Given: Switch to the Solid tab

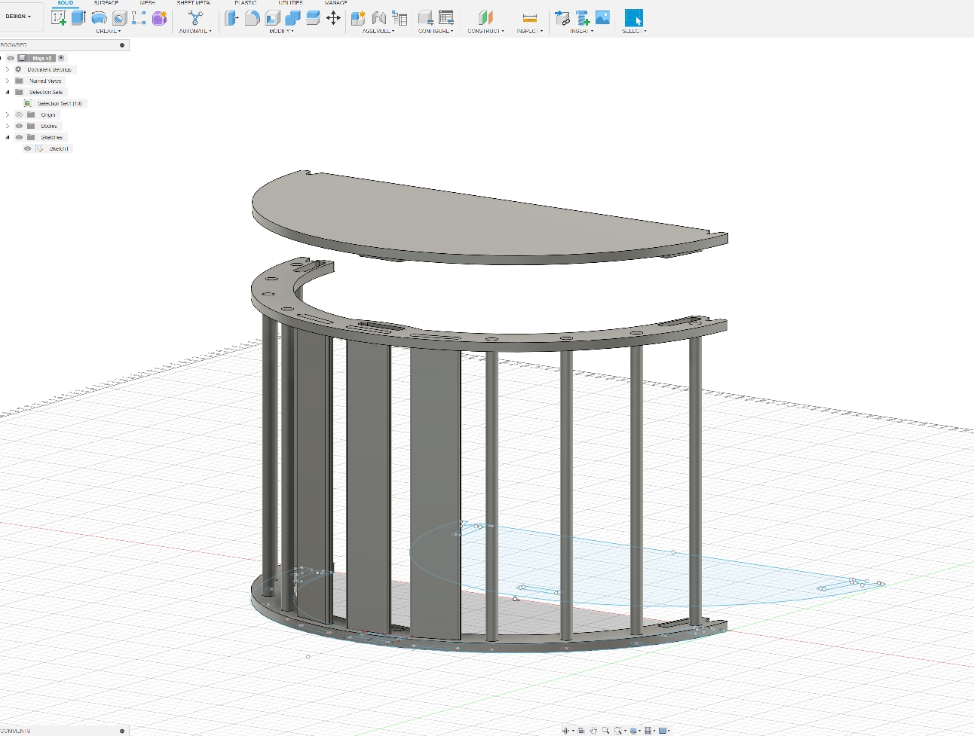Looking at the screenshot, I should [66, 3].
